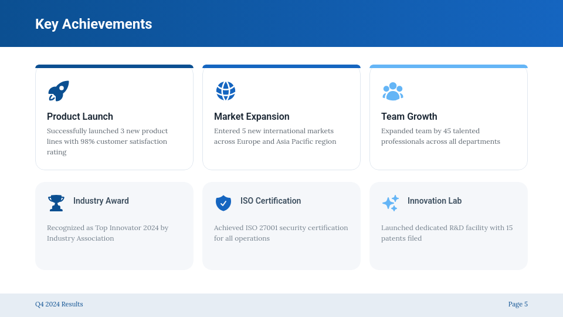Click the Q4 2024 Results footer text
Screen dimensions: 563x317
[59, 304]
